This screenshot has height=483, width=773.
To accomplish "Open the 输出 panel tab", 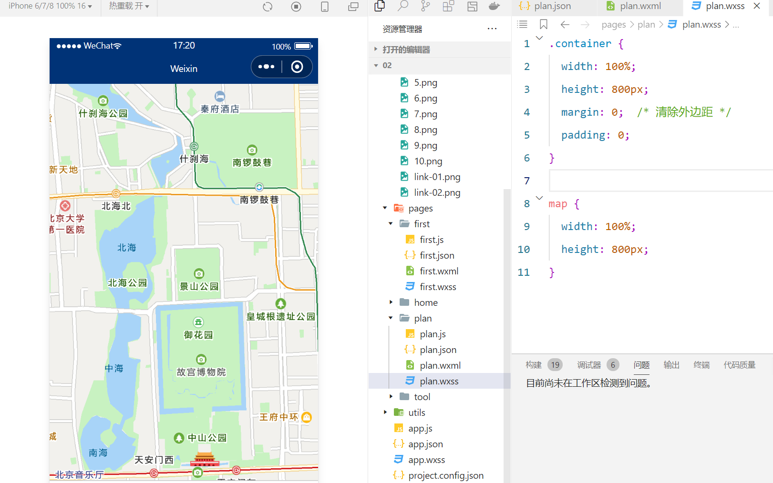I will tap(671, 365).
